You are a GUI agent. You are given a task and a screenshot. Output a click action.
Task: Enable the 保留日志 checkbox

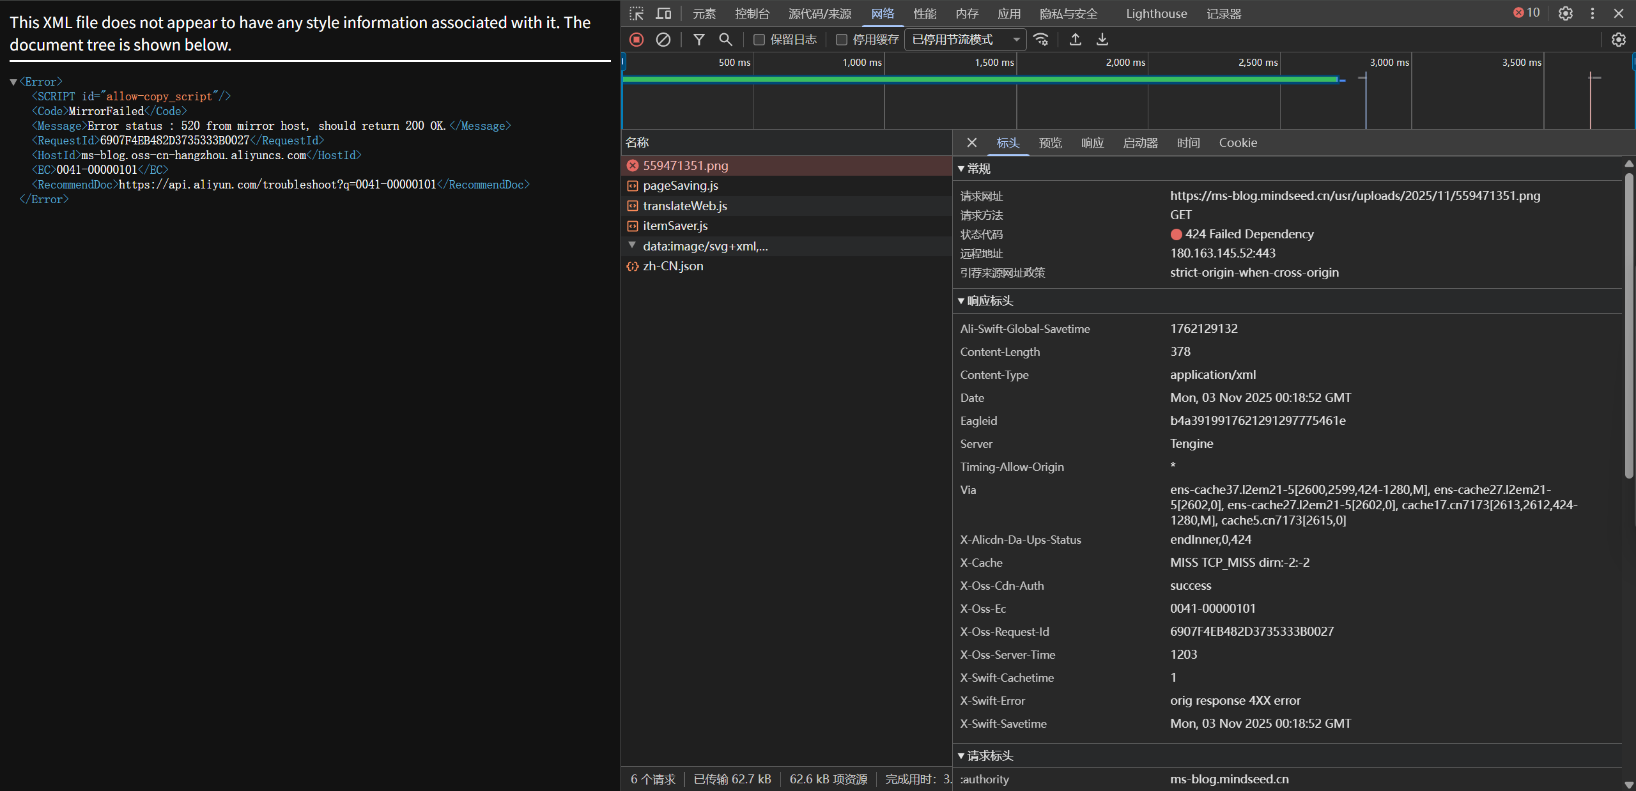click(759, 40)
